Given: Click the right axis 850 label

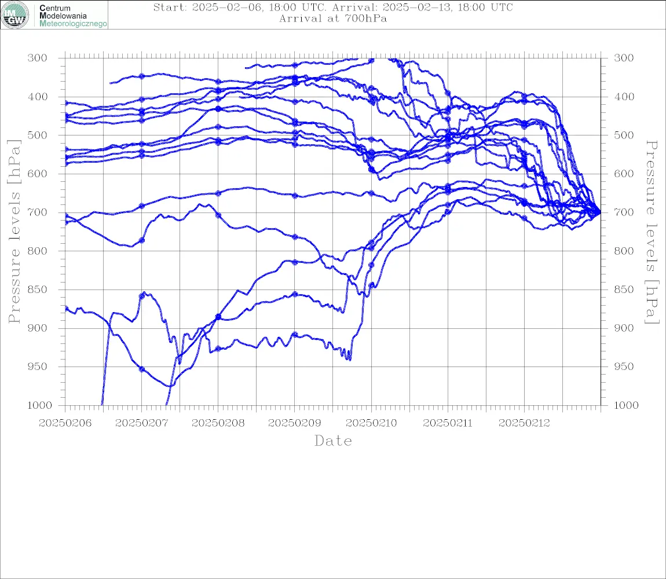Looking at the screenshot, I should click(624, 289).
